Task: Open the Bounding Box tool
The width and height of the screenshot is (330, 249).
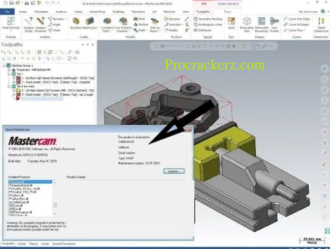Action: 247,24
